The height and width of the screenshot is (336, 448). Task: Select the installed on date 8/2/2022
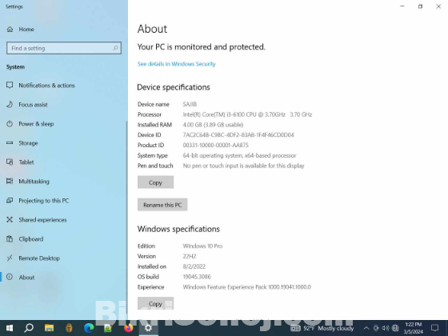[x=194, y=266]
